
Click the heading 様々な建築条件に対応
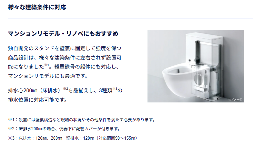(x=37, y=7)
